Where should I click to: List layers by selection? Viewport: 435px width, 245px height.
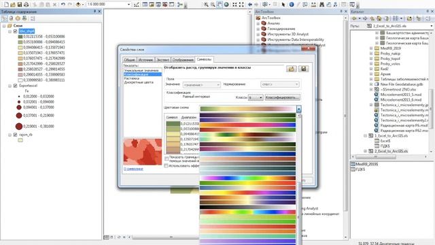pos(24,18)
